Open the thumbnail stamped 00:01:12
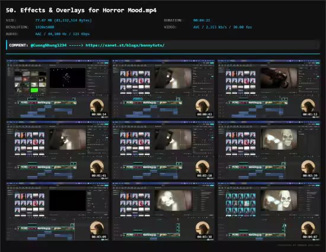326x252 pixels. 269,89
